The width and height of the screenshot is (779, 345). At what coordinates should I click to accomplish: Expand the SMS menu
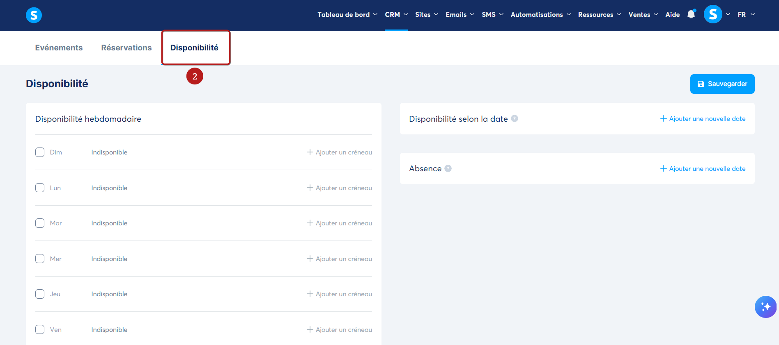tap(493, 14)
